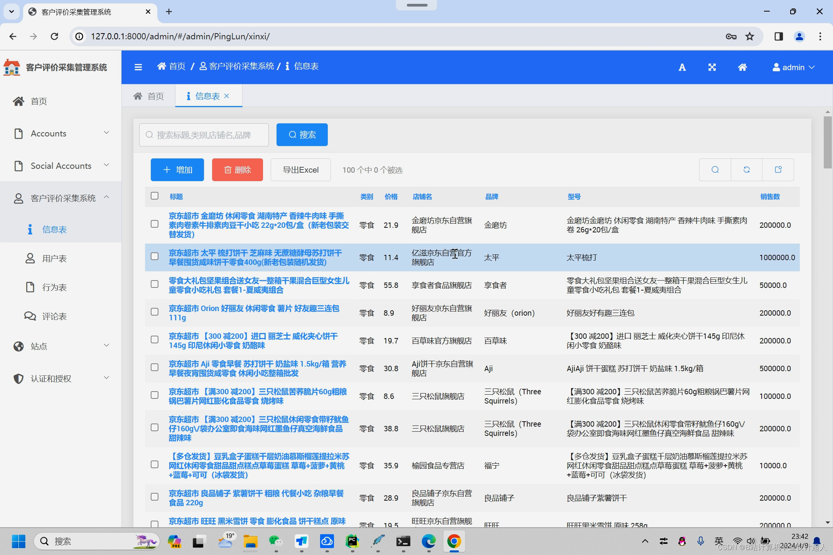Click the blue 增加 button
This screenshot has width=833, height=555.
click(177, 170)
